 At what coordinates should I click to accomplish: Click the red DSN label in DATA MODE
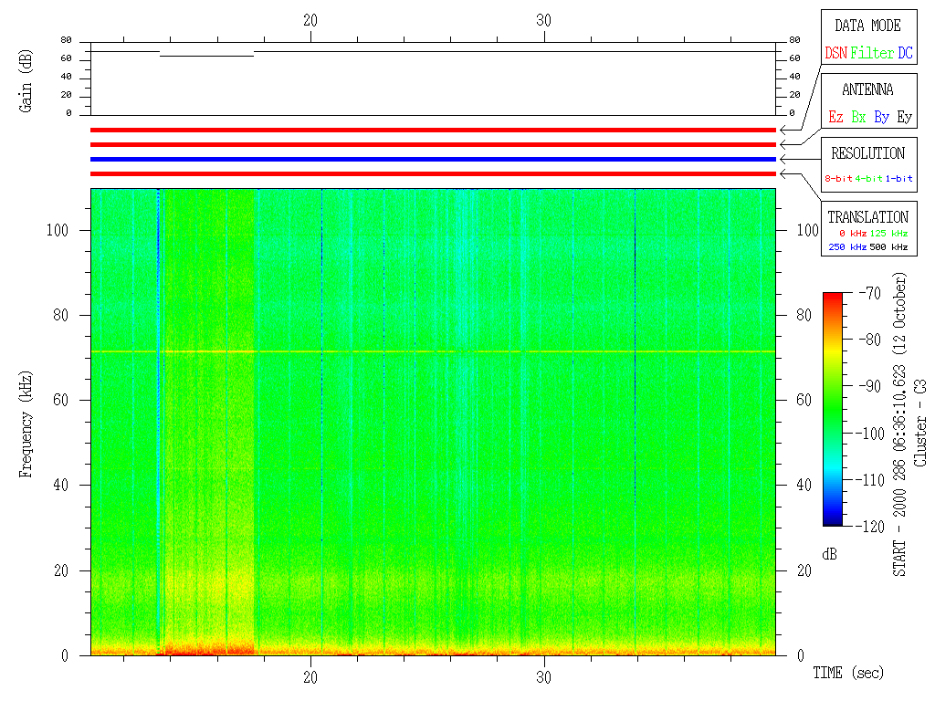(x=835, y=54)
